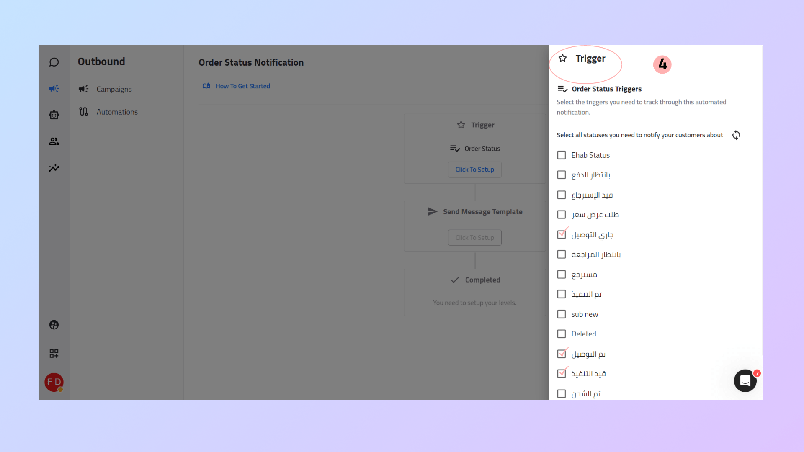The width and height of the screenshot is (804, 452).
Task: Click To Setup under Order Status trigger
Action: point(474,169)
